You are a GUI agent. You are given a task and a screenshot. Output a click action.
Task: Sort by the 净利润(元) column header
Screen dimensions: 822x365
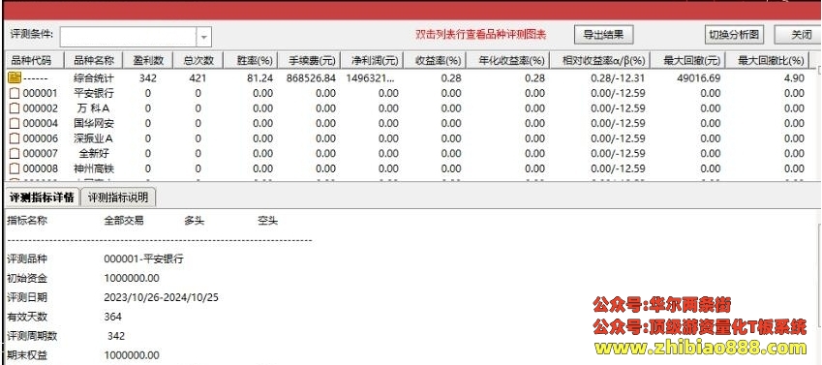372,61
